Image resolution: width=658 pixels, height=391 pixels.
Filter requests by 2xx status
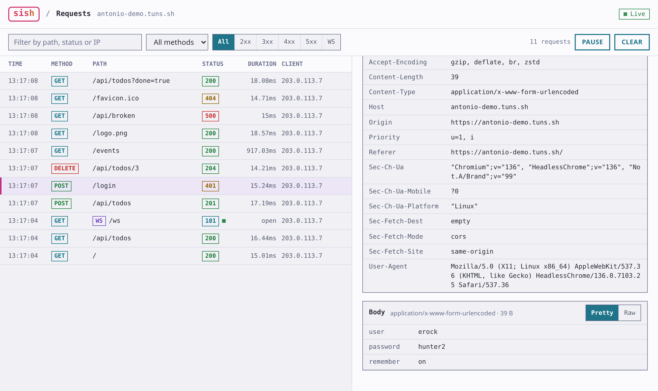(245, 42)
